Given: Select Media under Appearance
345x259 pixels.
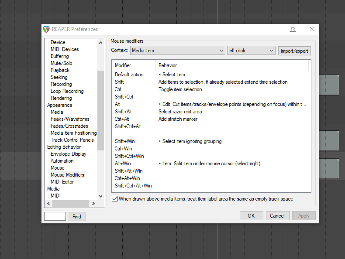Looking at the screenshot, I should click(x=57, y=112).
